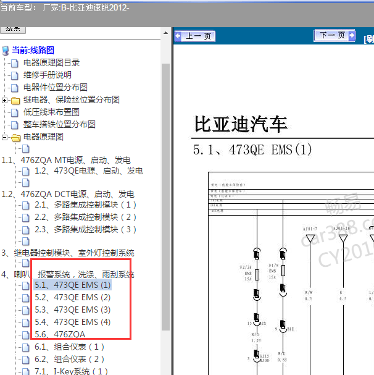The width and height of the screenshot is (374, 375).
Task: Open 2.2、多路集成控制模块（2）
Action: click(x=85, y=217)
